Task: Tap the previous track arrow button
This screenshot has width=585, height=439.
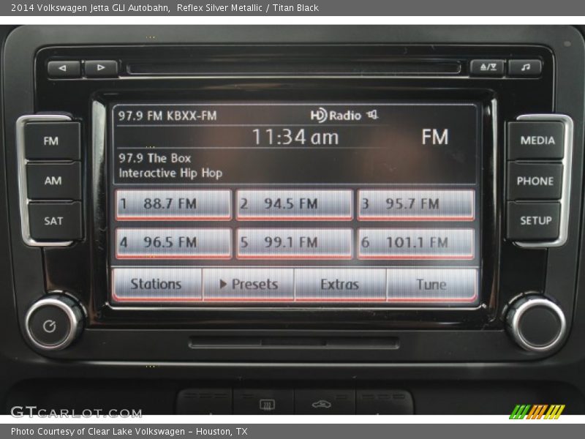Action: click(64, 68)
